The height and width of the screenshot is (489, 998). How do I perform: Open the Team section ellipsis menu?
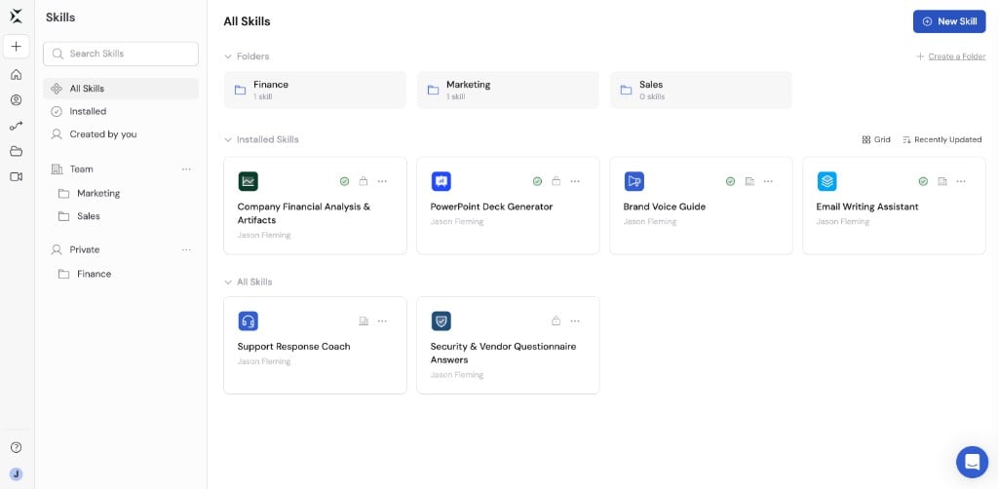(186, 169)
